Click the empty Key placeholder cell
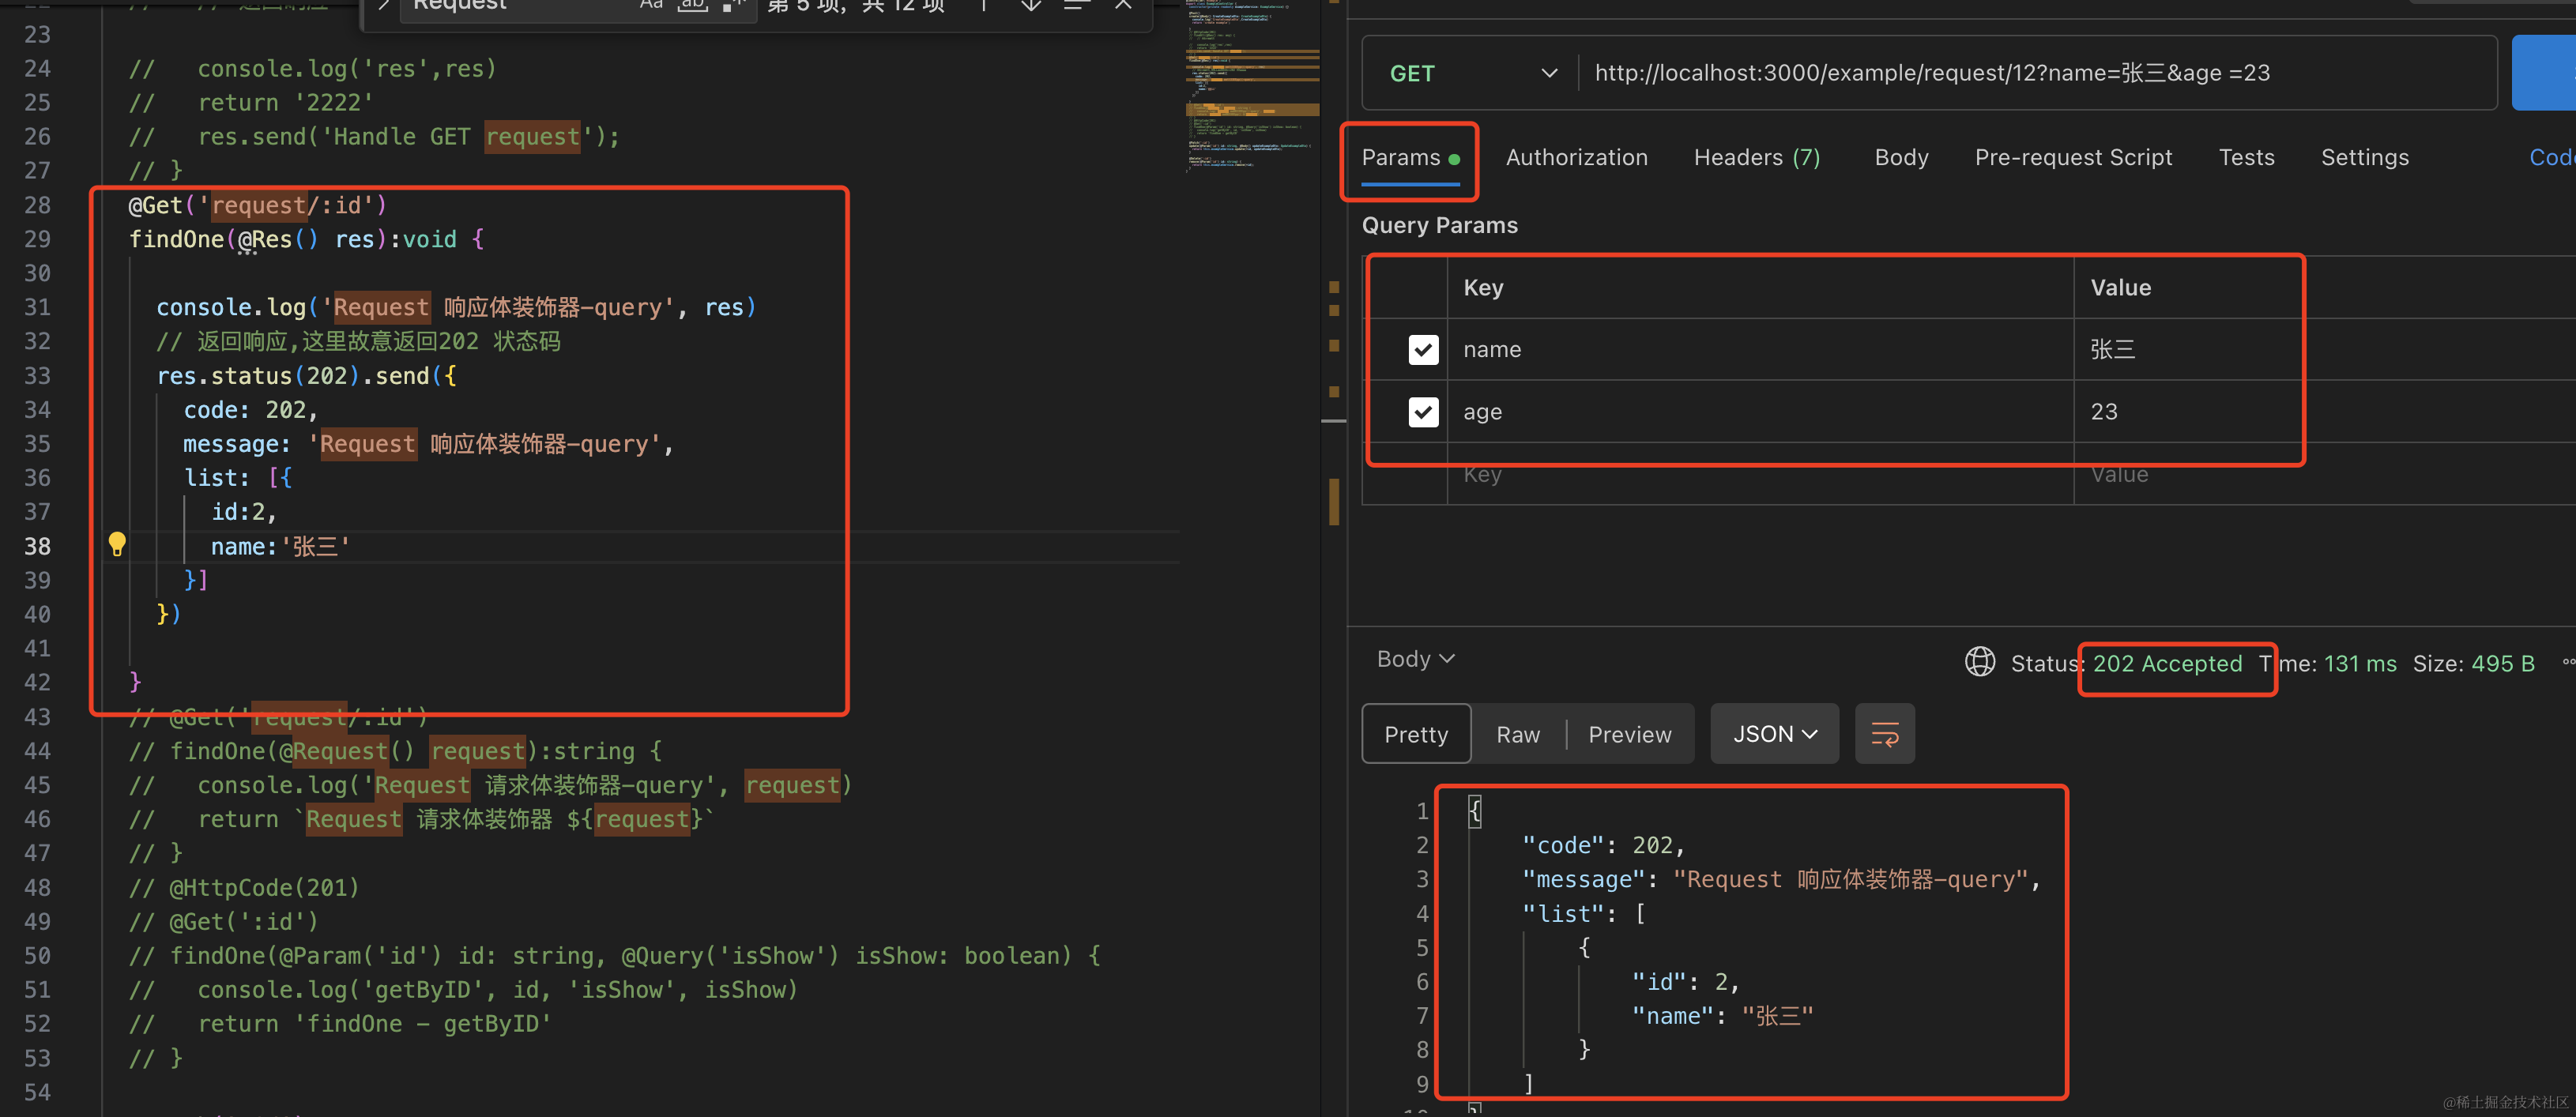Viewport: 2576px width, 1117px height. [x=1760, y=474]
